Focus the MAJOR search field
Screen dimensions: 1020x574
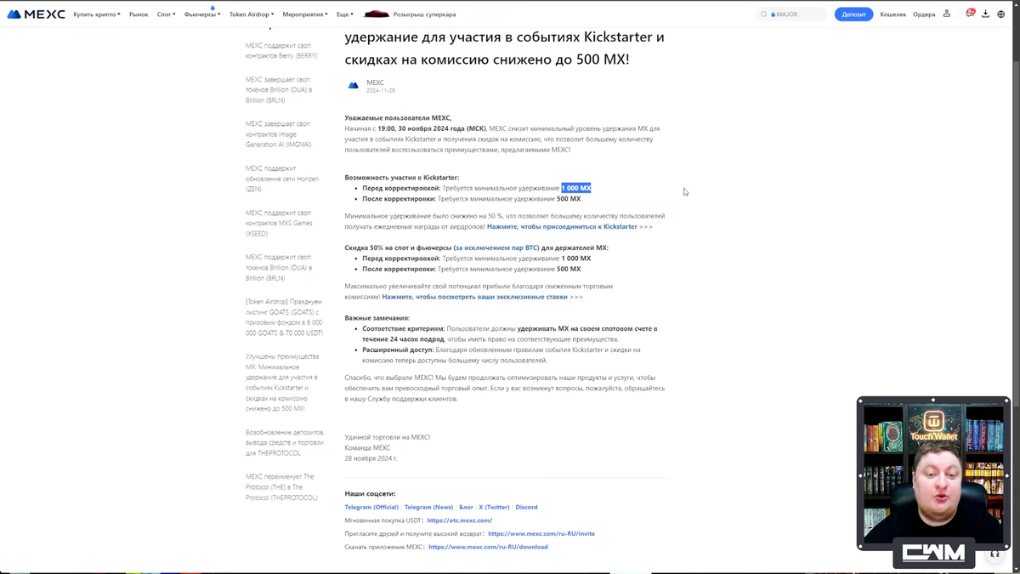(x=791, y=14)
